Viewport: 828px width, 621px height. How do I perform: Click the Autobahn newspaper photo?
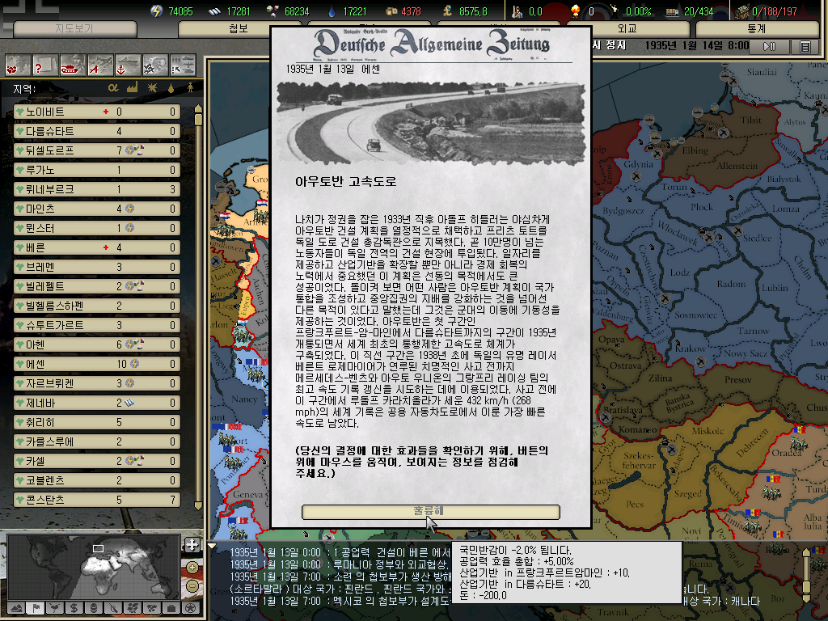click(431, 123)
